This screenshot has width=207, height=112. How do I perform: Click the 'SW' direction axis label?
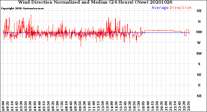point(199,53)
